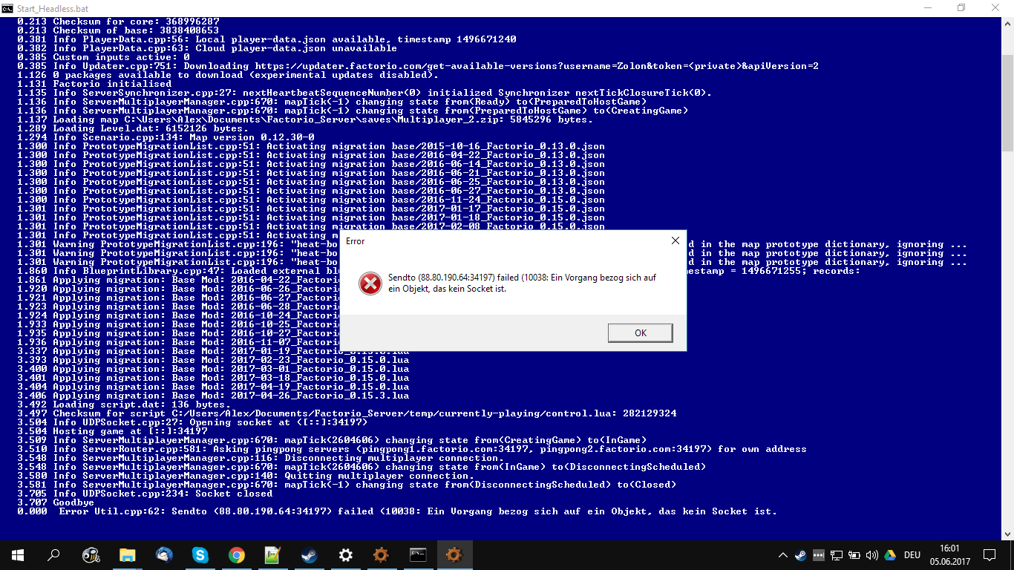The height and width of the screenshot is (570, 1014).
Task: Click 'Factorio initialised' console line
Action: pos(94,84)
